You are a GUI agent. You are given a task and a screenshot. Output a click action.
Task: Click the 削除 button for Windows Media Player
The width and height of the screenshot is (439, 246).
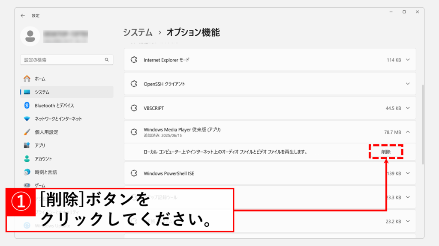[x=386, y=152]
